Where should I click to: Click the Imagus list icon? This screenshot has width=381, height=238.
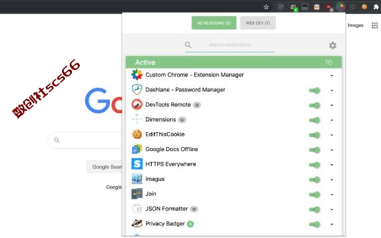[137, 178]
